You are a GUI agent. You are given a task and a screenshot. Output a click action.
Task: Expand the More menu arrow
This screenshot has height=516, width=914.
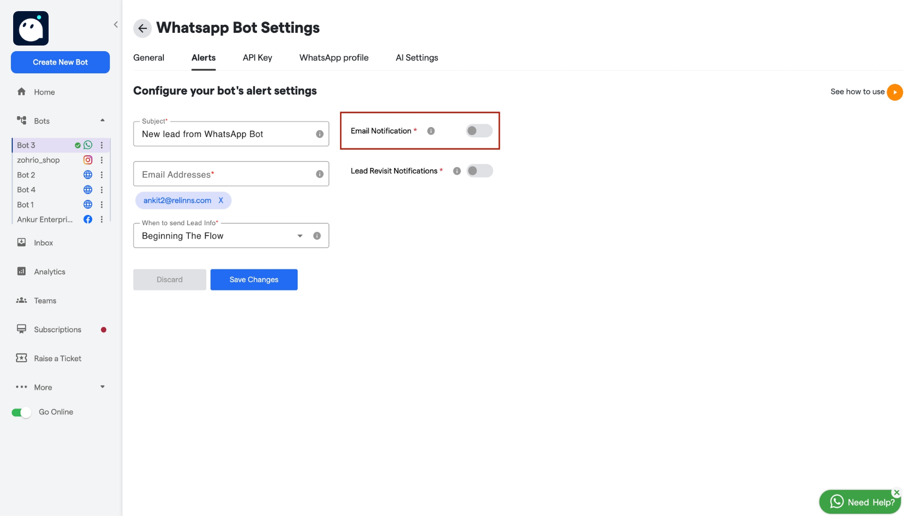103,387
